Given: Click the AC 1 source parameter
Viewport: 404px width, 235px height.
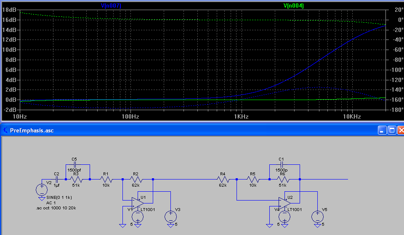Looking at the screenshot, I should click(x=51, y=203).
